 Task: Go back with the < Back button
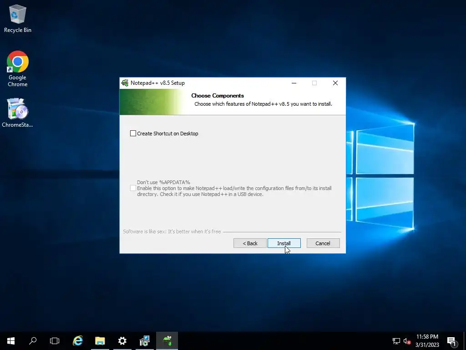(x=250, y=243)
